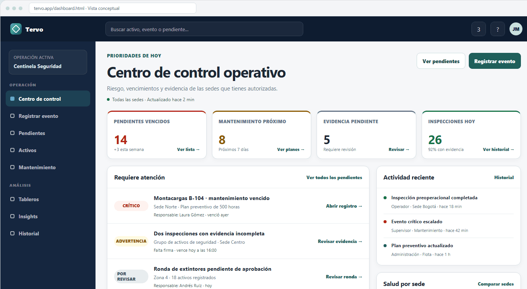Click the Centro de control sidebar icon
The image size is (527, 289).
pos(12,99)
